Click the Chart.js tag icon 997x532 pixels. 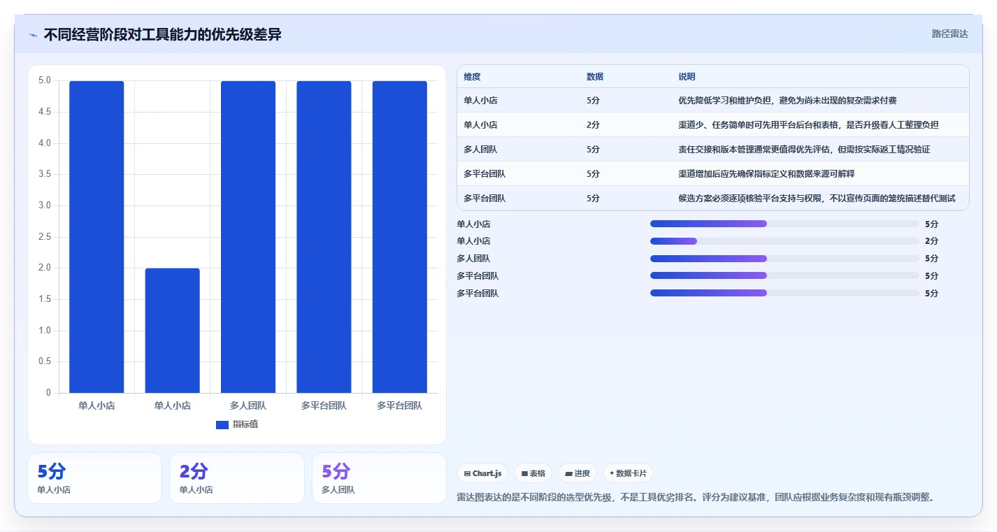(x=467, y=473)
